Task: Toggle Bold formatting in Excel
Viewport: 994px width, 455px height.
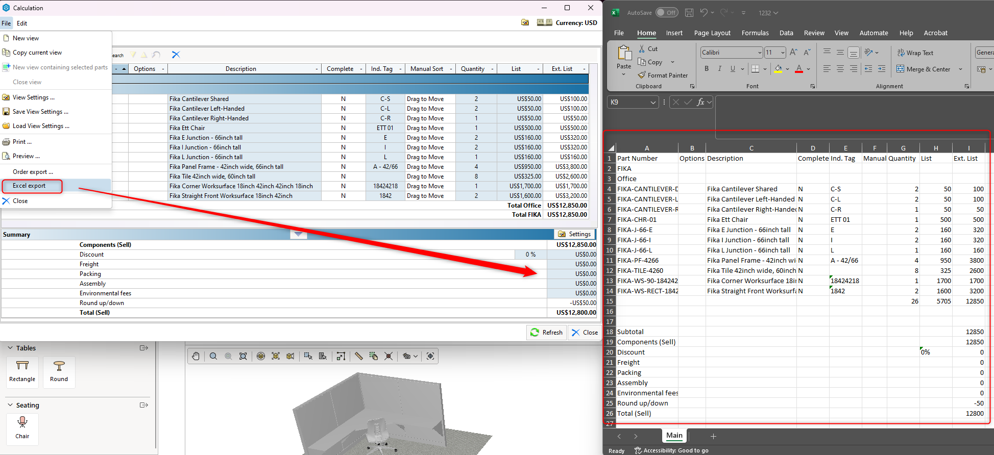Action: coord(707,68)
